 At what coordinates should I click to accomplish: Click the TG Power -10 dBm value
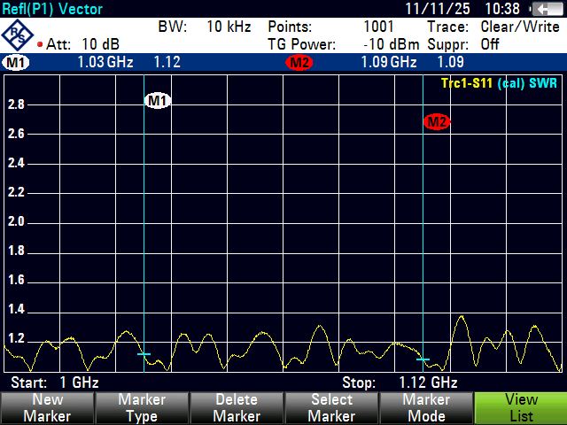click(392, 44)
